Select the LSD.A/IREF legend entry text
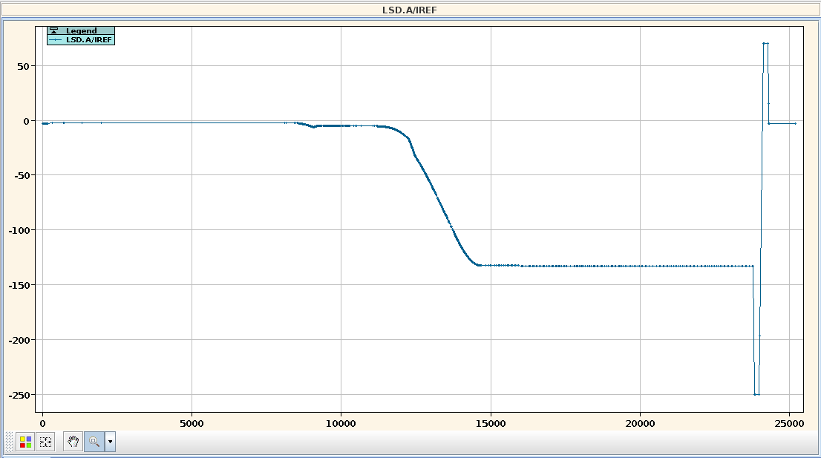This screenshot has height=458, width=821. [x=89, y=40]
